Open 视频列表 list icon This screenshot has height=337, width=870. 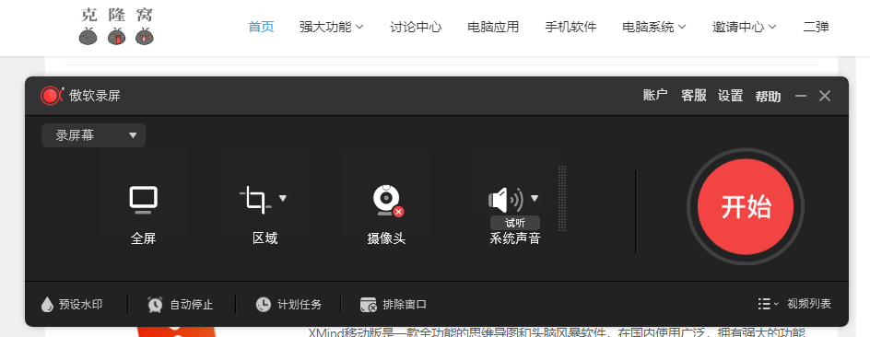click(764, 304)
